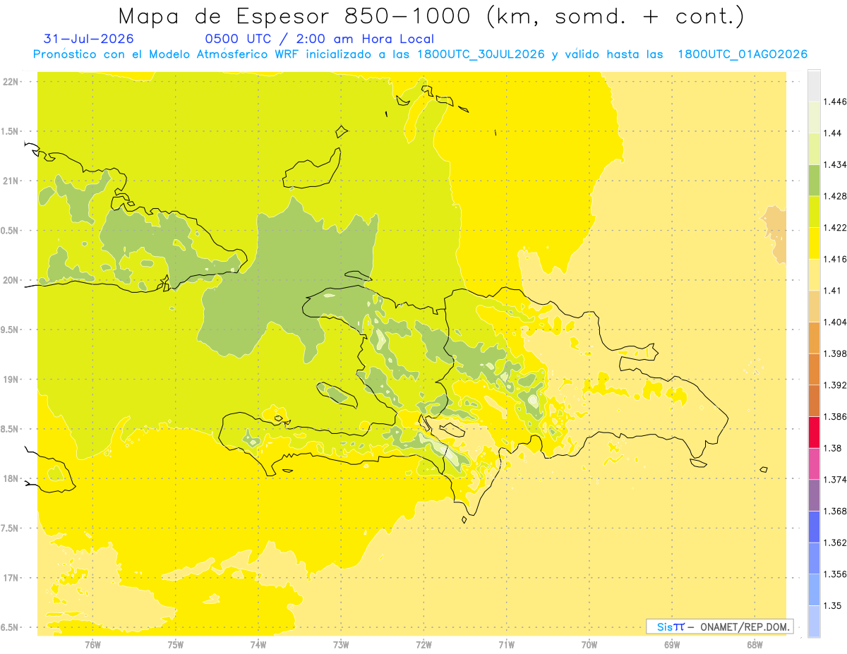Click the color bar value "1.428"
The width and height of the screenshot is (847, 654).
pos(836,196)
